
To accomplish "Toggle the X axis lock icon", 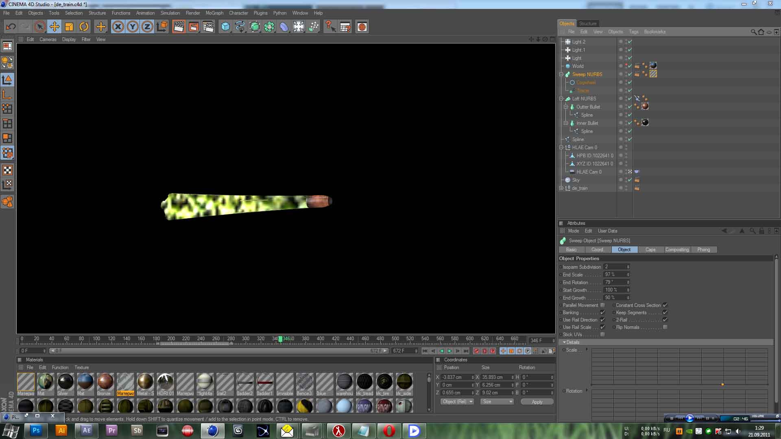I will pyautogui.click(x=118, y=27).
